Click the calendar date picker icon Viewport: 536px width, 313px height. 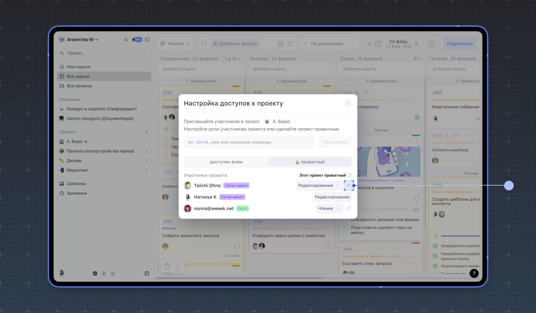click(x=378, y=43)
